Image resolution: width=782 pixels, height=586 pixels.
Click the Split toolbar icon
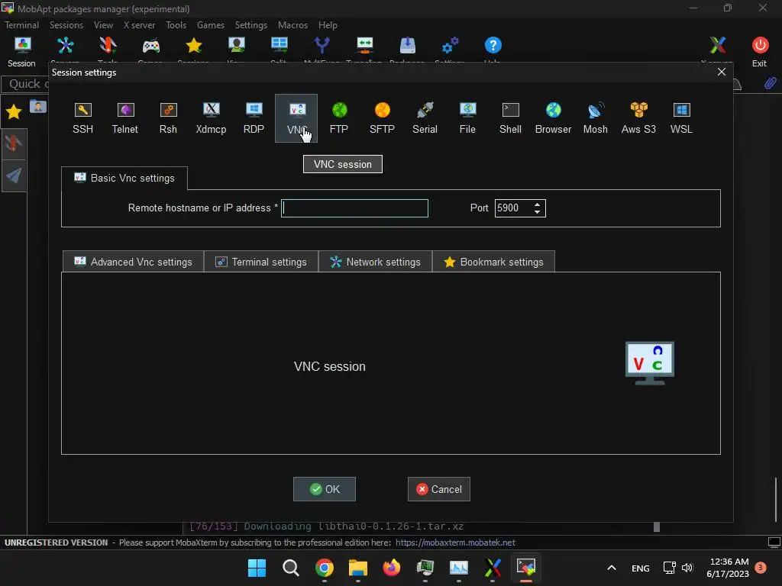[280, 46]
